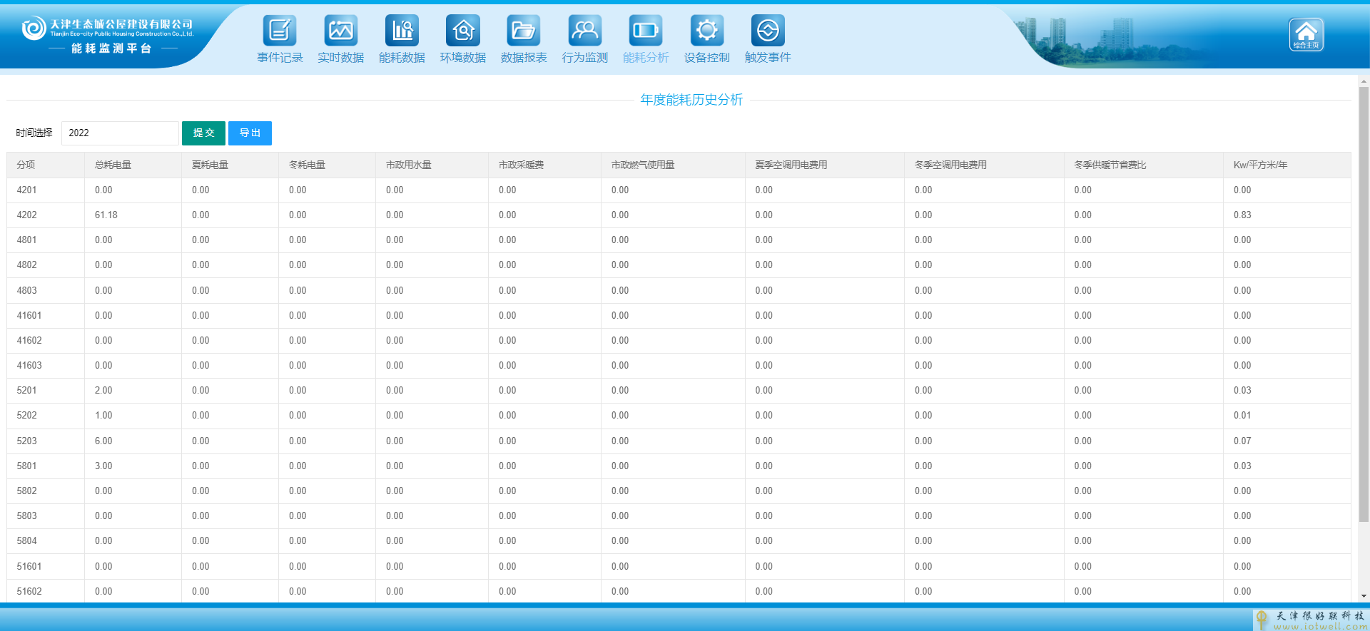Open the 环境数据 environment data icon
The width and height of the screenshot is (1370, 631).
(462, 31)
